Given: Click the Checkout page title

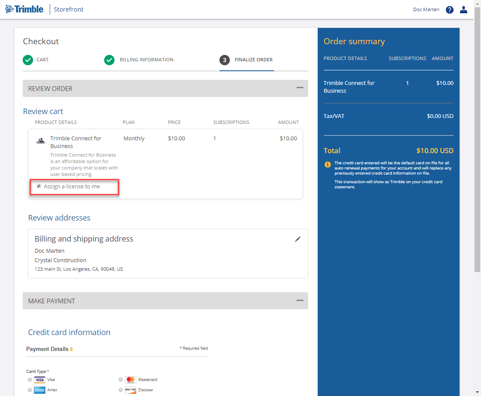Looking at the screenshot, I should coord(41,42).
